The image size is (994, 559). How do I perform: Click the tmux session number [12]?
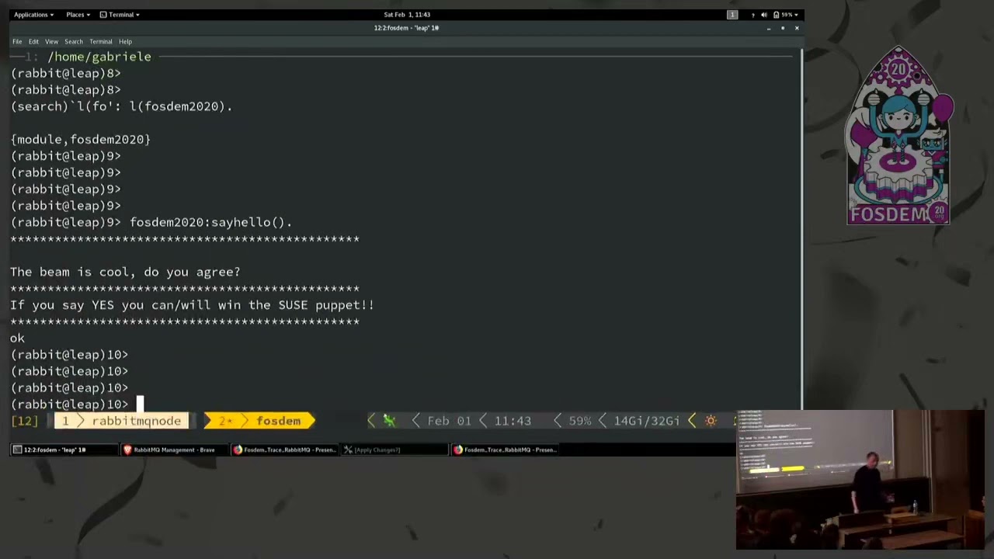tap(25, 421)
